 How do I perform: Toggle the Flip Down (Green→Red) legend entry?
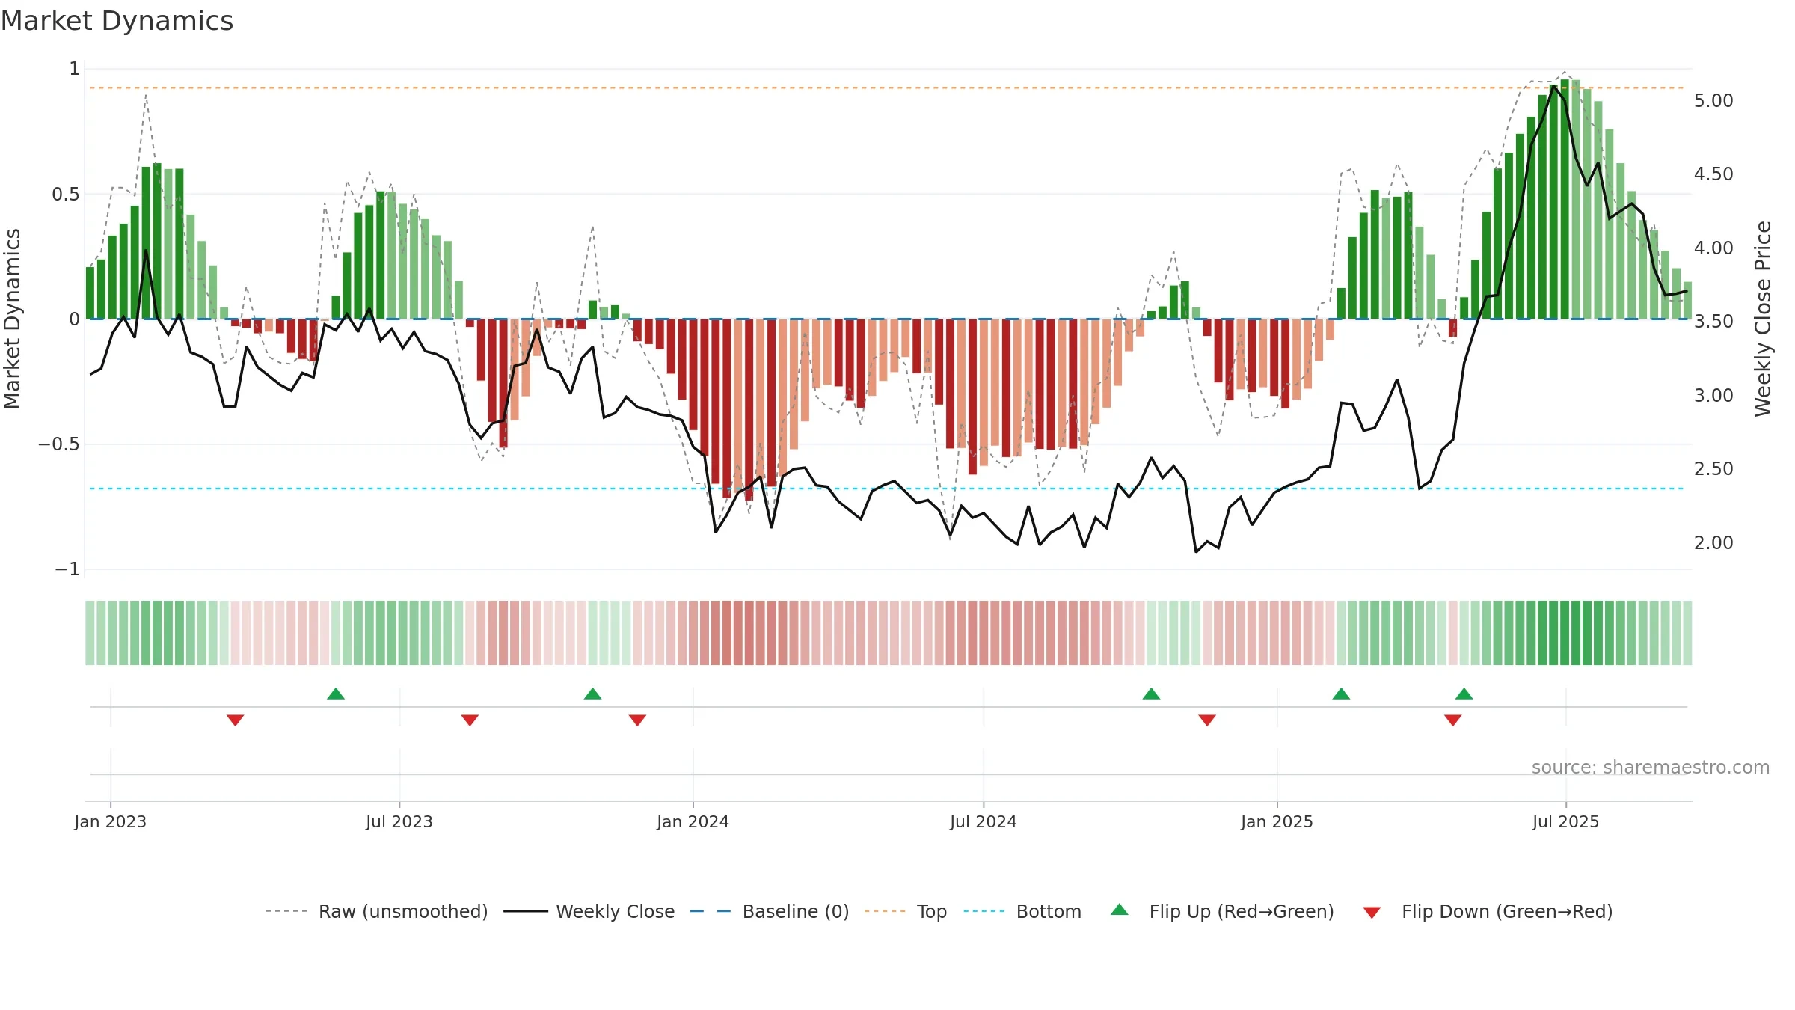click(x=1487, y=911)
